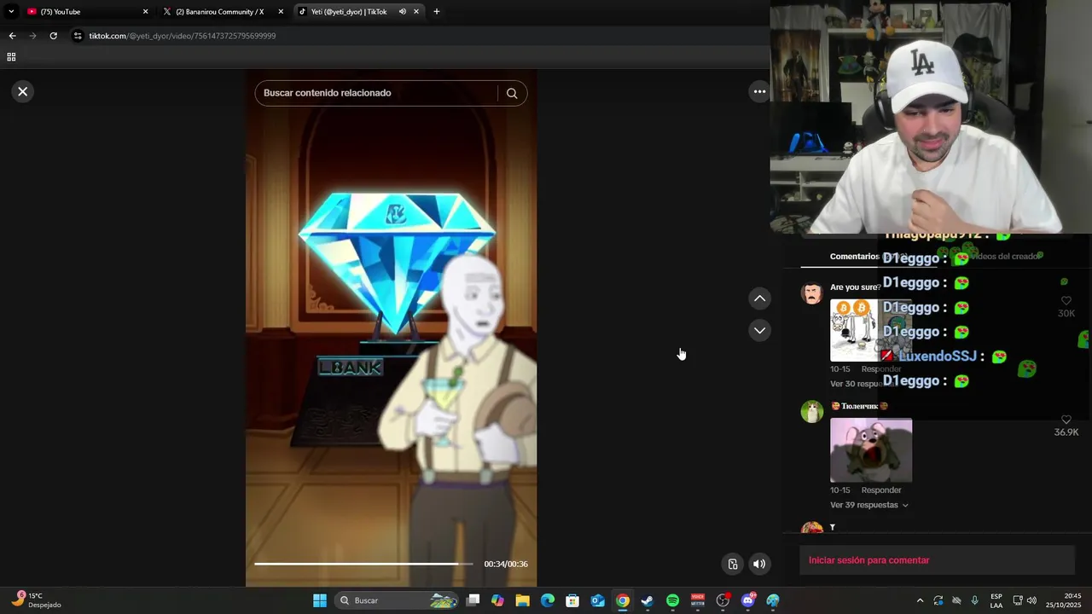Open Outlook from taskbar
The image size is (1092, 614).
tap(598, 600)
